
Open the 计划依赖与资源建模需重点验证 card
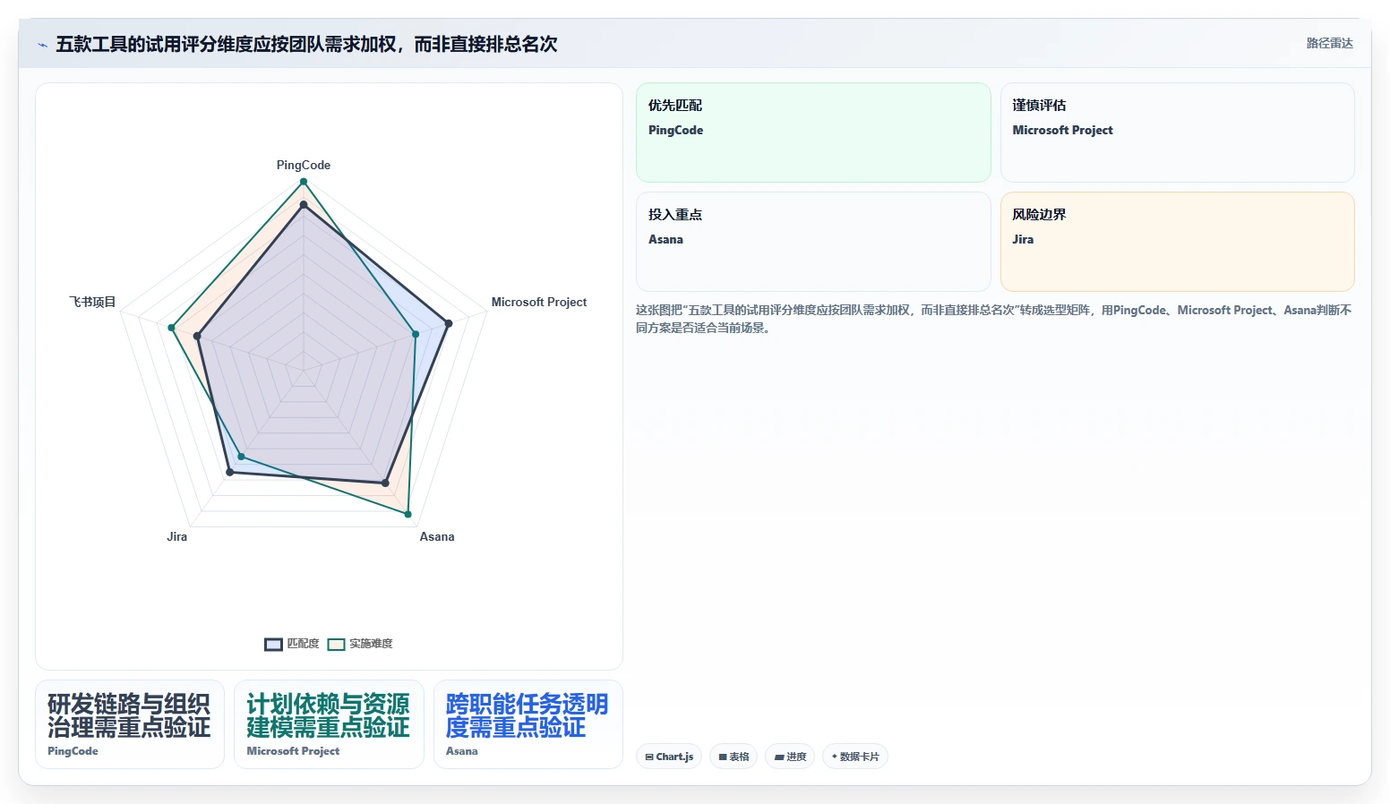pyautogui.click(x=329, y=724)
